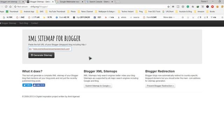Go to the browser home page
Screen dimensions: 224x126
pyautogui.click(x=10, y=7)
